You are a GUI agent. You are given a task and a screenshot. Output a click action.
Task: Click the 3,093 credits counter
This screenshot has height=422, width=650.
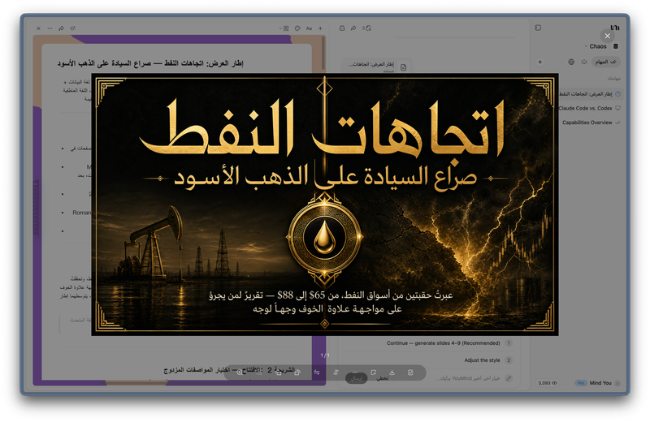point(548,383)
